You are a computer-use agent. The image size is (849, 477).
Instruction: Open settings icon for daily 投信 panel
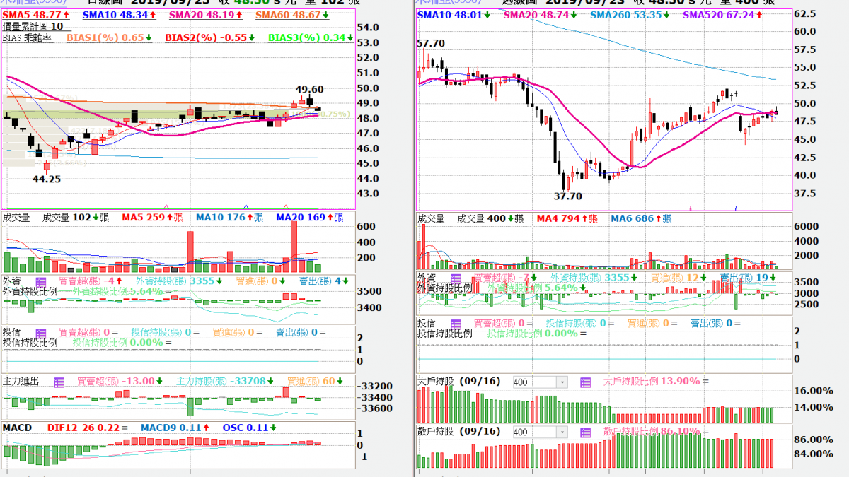click(x=40, y=332)
